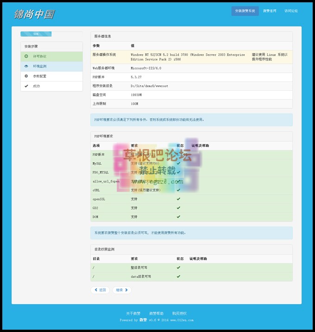Click the DOM status checkmark
This screenshot has width=315, height=332.
(x=178, y=217)
